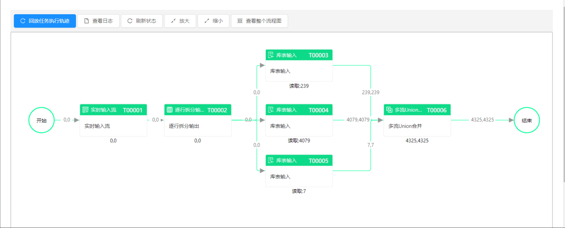Click the 4079,4079 edge label
Viewport: 565px width, 228px height.
click(x=358, y=120)
